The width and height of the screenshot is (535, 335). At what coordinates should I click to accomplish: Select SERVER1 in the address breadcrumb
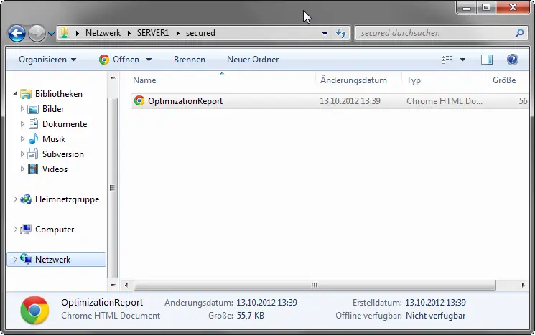coord(153,33)
